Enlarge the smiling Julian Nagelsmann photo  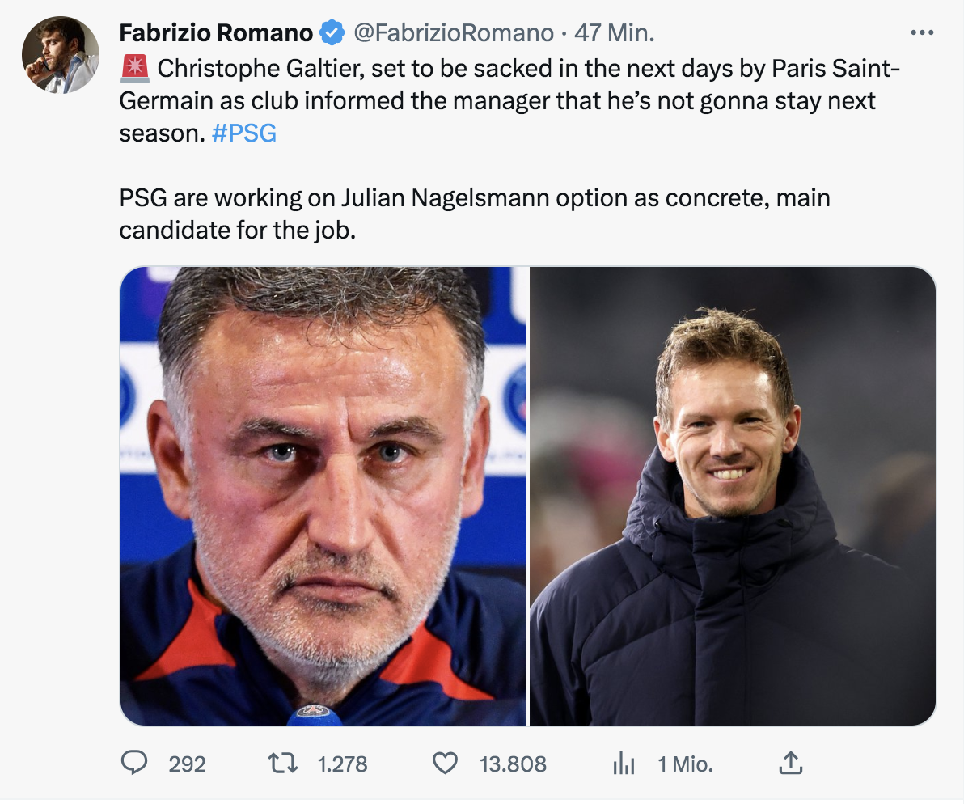(x=733, y=496)
